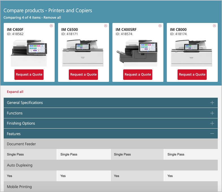Open IM C400F printer image
This screenshot has height=192, width=222.
point(29,53)
